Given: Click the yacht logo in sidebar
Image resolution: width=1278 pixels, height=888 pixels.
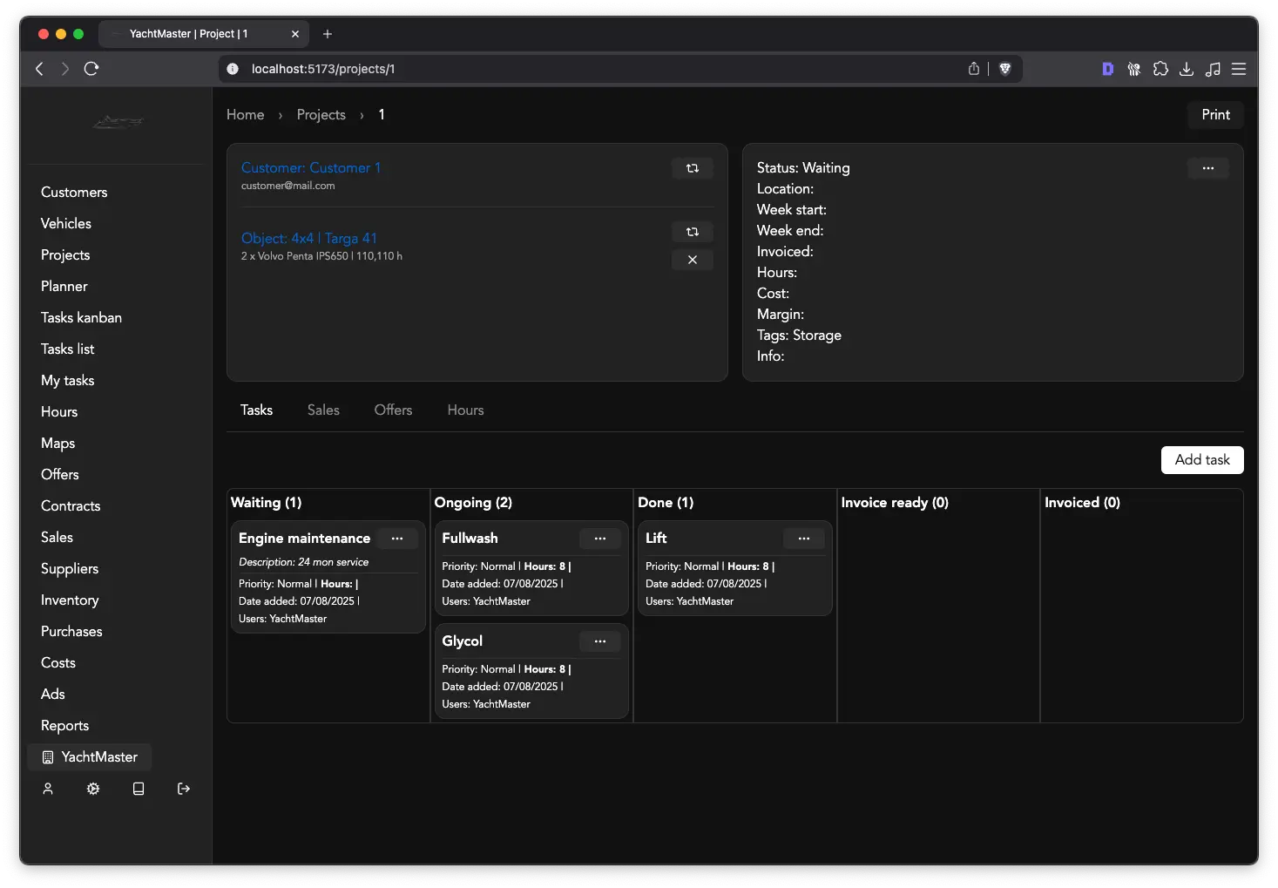Looking at the screenshot, I should tap(118, 122).
